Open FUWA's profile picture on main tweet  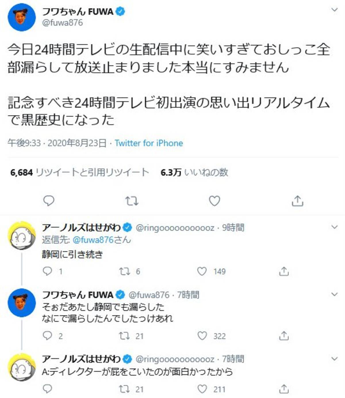22,18
